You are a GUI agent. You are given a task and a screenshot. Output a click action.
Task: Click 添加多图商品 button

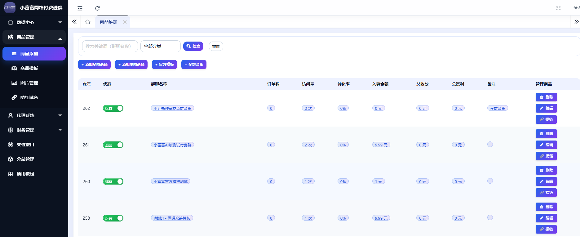pyautogui.click(x=95, y=65)
